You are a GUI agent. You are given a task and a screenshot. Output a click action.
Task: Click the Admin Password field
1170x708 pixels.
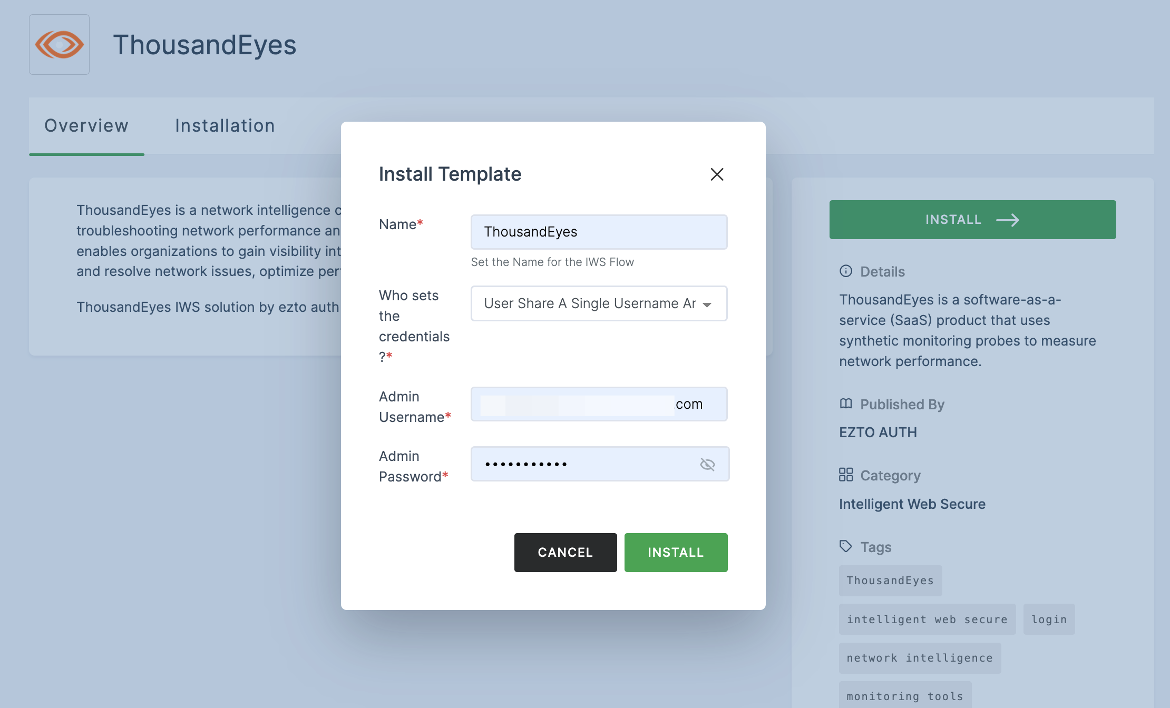coord(600,464)
